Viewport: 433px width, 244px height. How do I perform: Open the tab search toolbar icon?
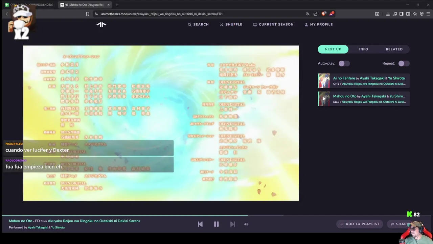(x=377, y=14)
